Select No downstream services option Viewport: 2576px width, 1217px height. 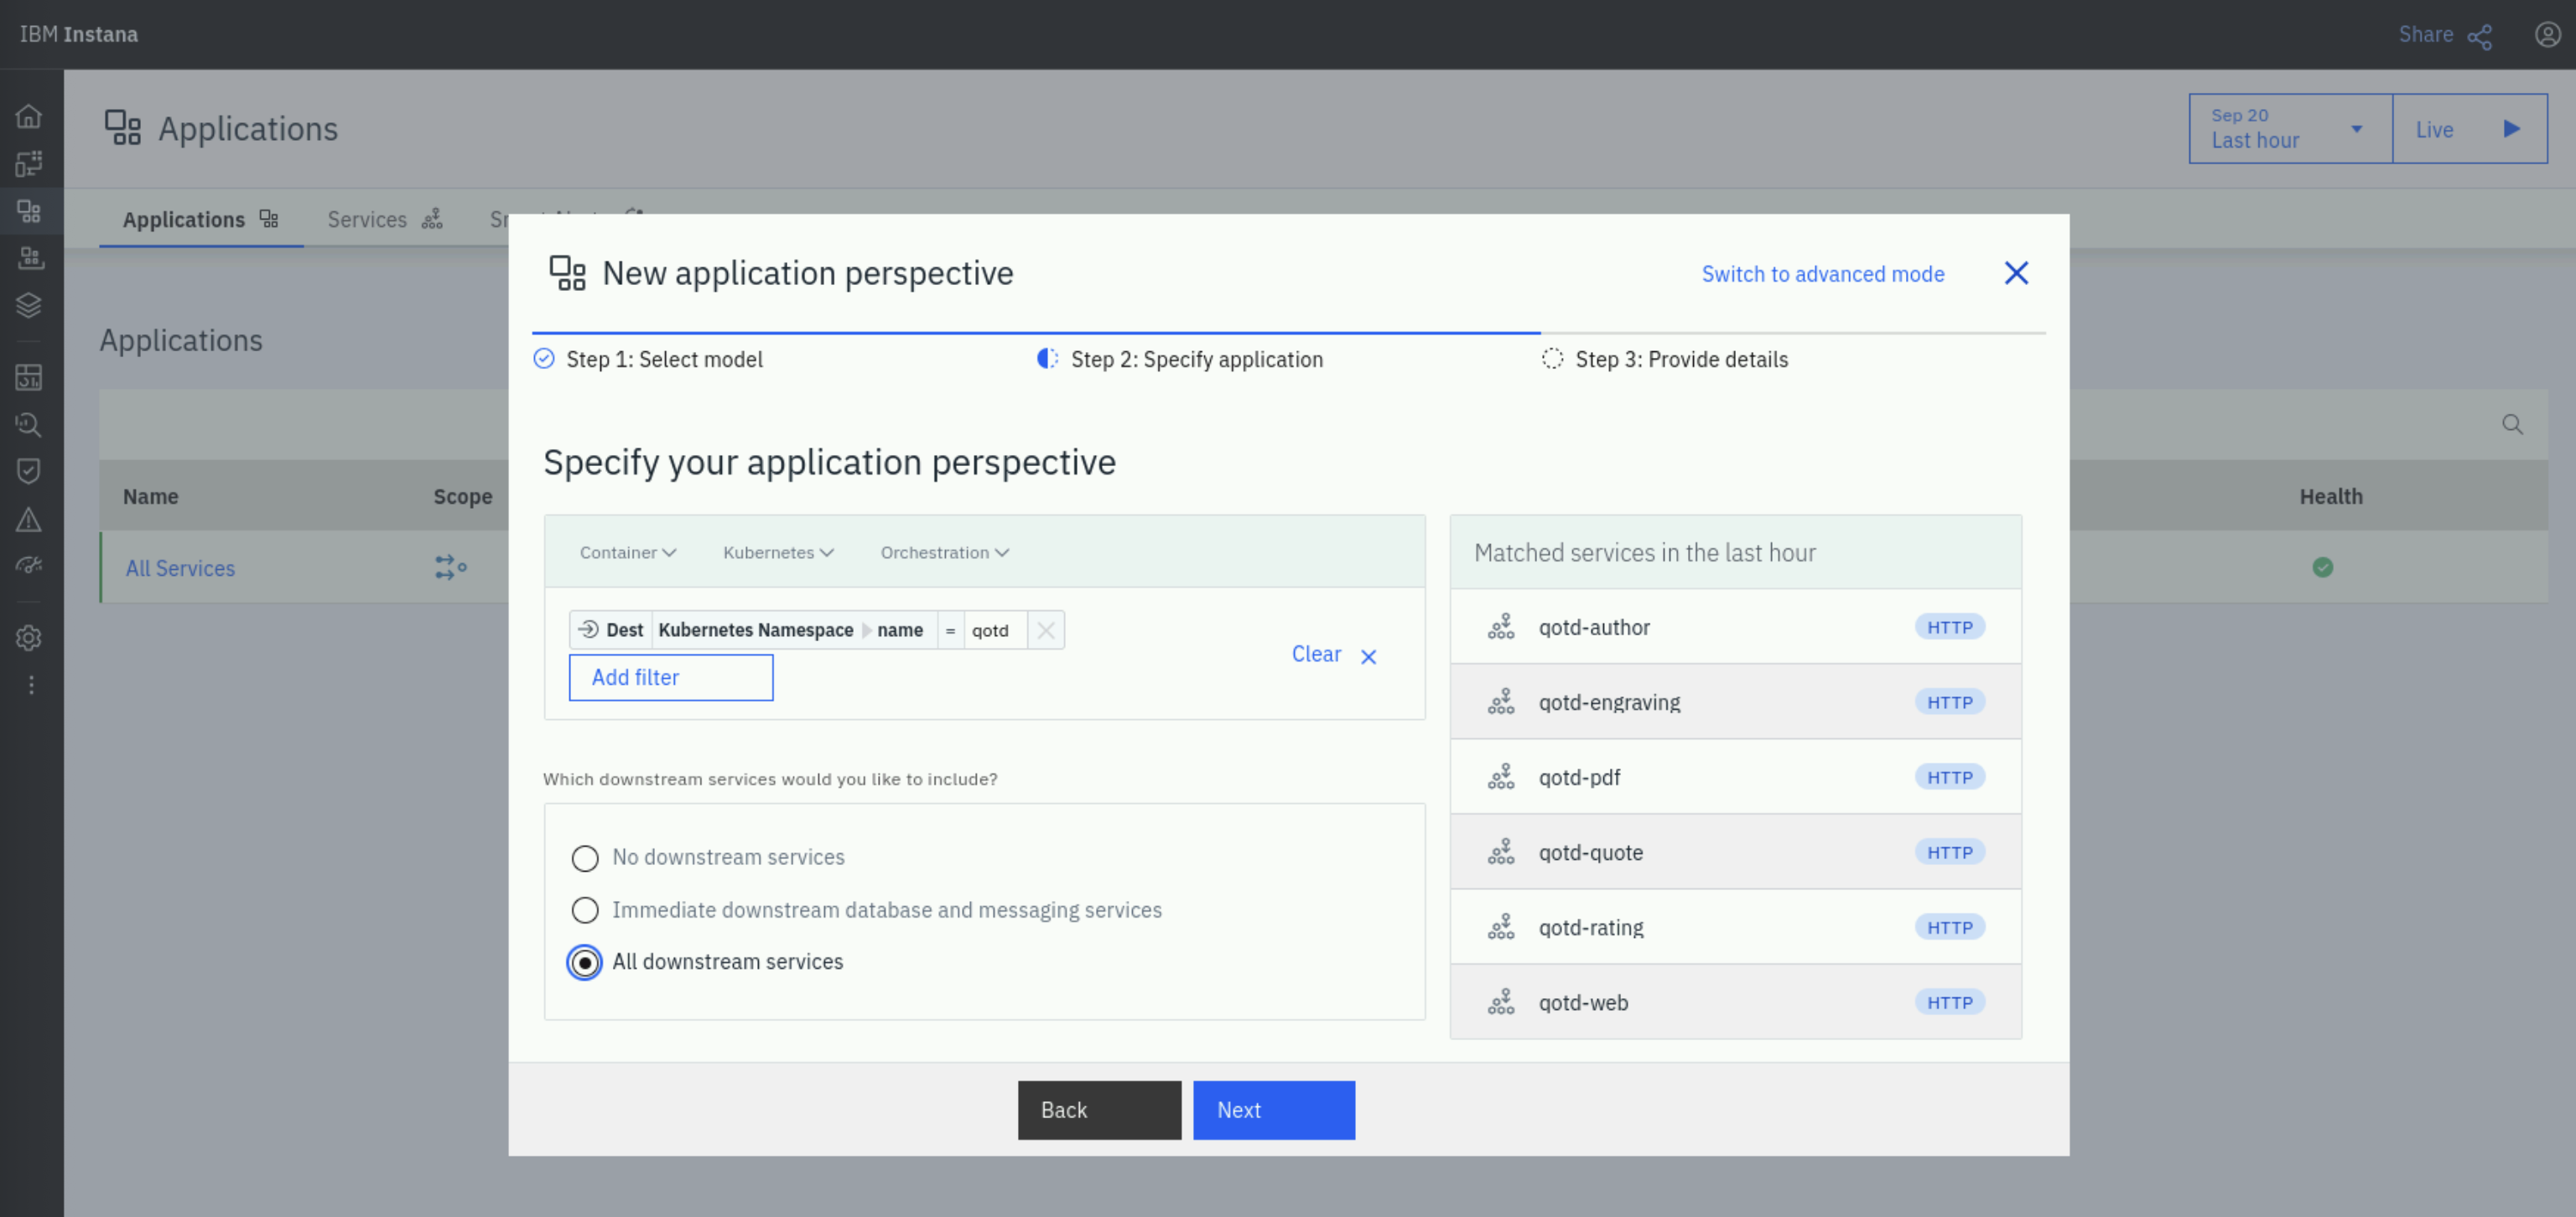[585, 858]
